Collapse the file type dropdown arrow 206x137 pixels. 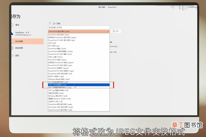[108, 32]
